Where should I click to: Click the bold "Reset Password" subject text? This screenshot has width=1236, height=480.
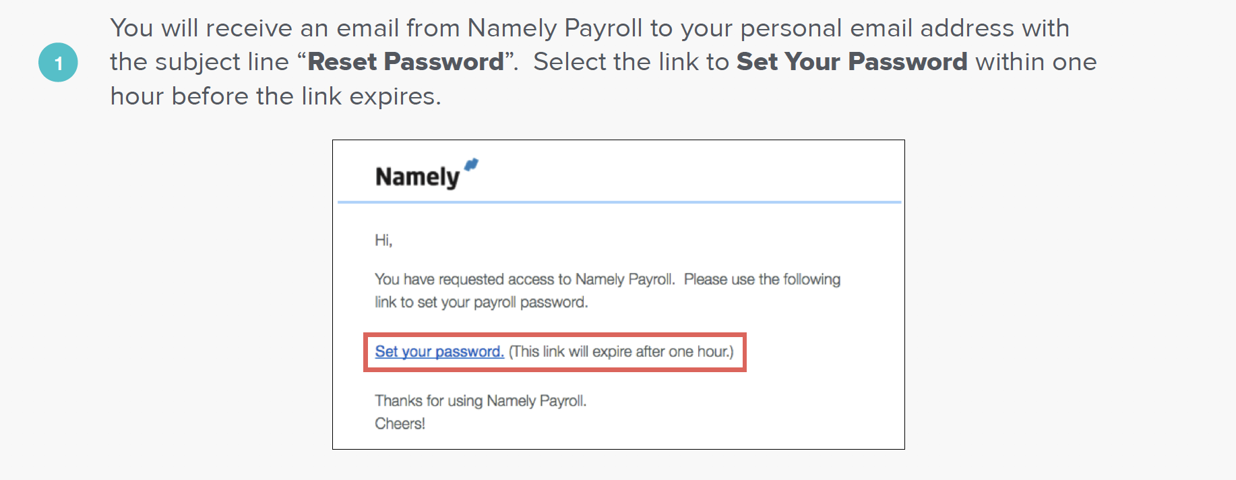coord(406,62)
